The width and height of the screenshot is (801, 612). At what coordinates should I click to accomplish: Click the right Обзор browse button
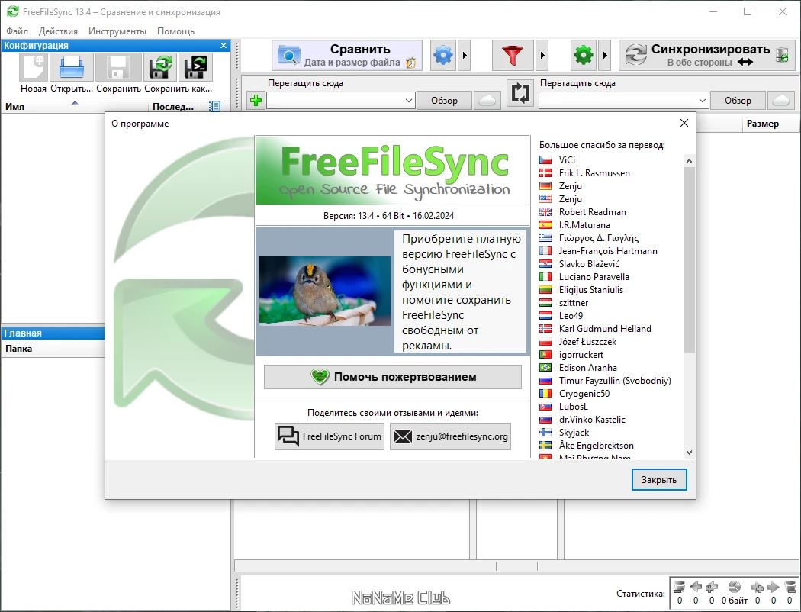pyautogui.click(x=738, y=101)
